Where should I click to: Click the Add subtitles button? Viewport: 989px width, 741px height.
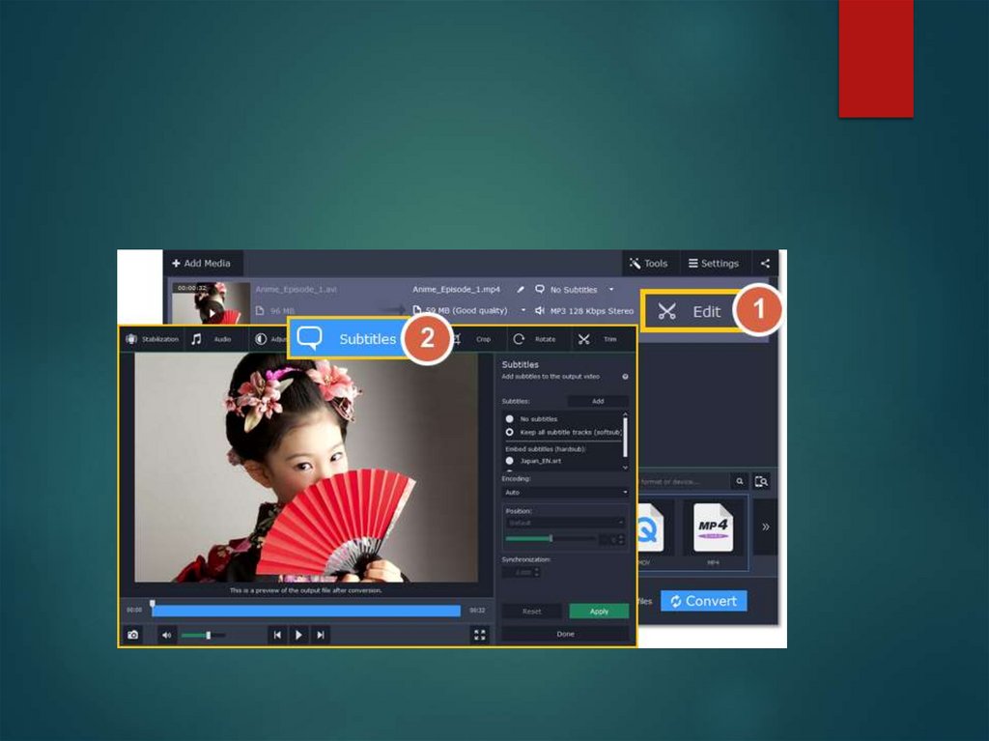598,402
